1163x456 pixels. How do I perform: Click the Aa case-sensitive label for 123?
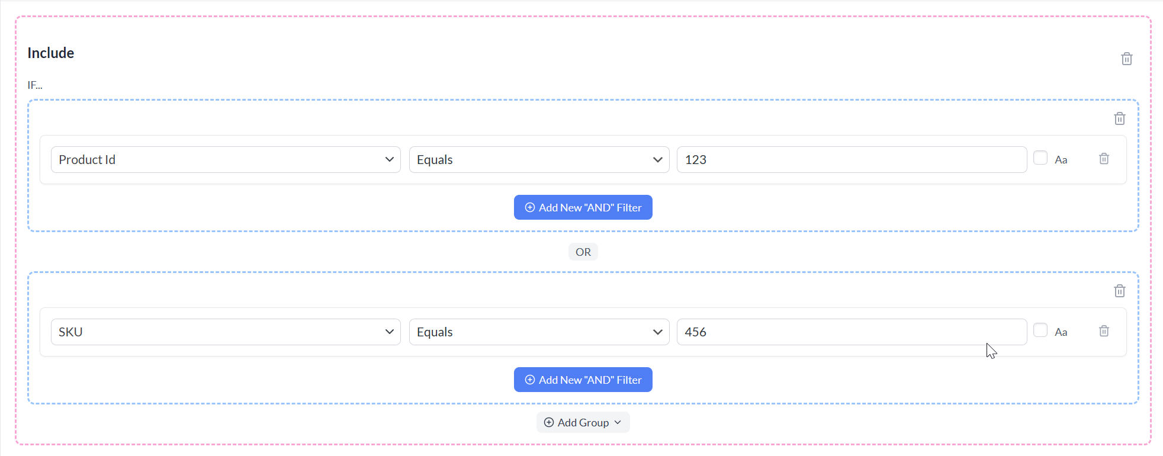[1061, 160]
